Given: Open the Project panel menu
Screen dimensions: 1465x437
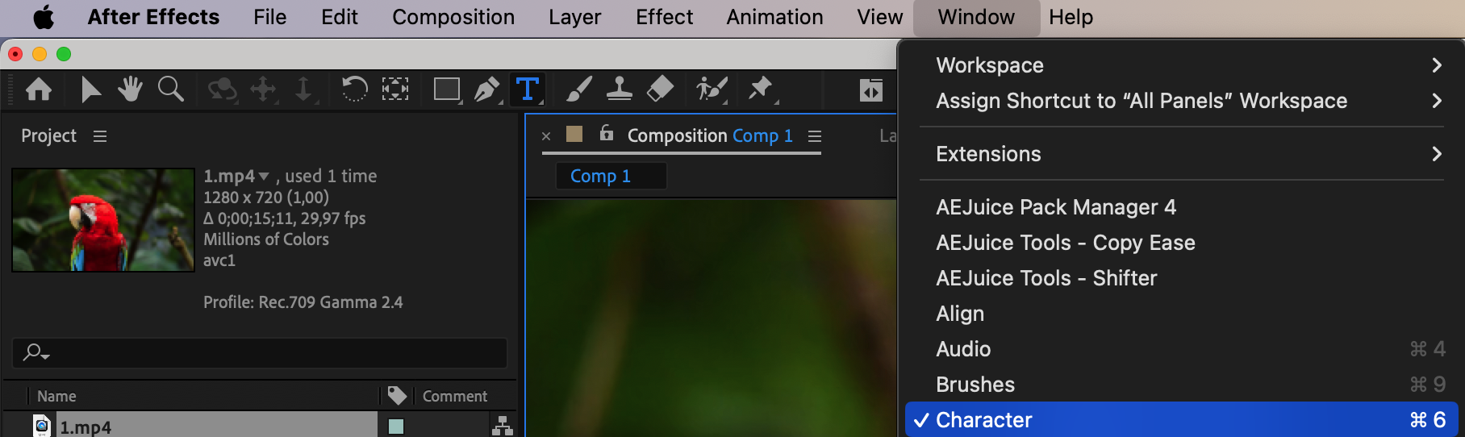Looking at the screenshot, I should click(x=100, y=136).
